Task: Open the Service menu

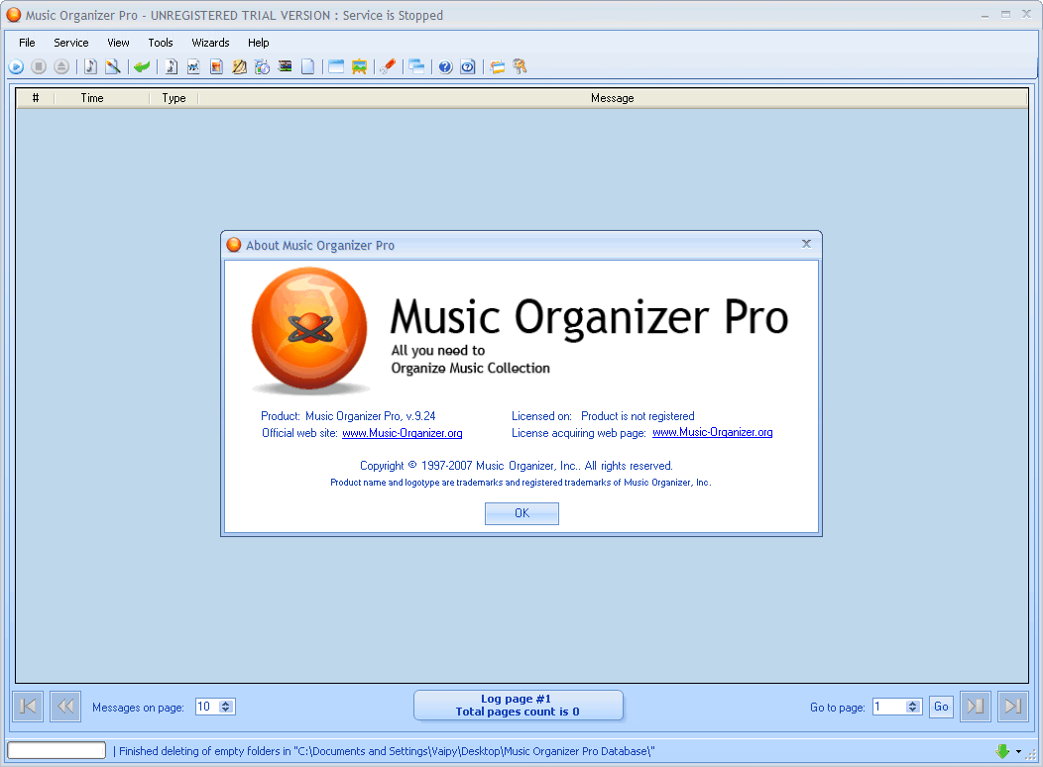Action: (x=71, y=43)
